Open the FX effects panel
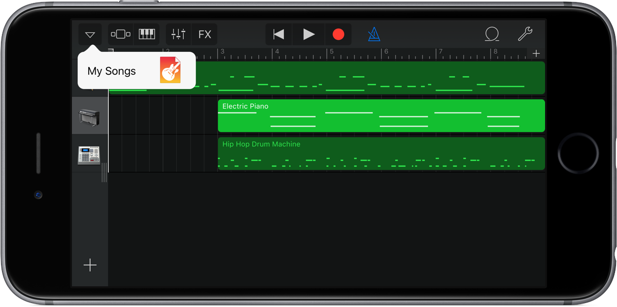The width and height of the screenshot is (617, 307). click(205, 34)
